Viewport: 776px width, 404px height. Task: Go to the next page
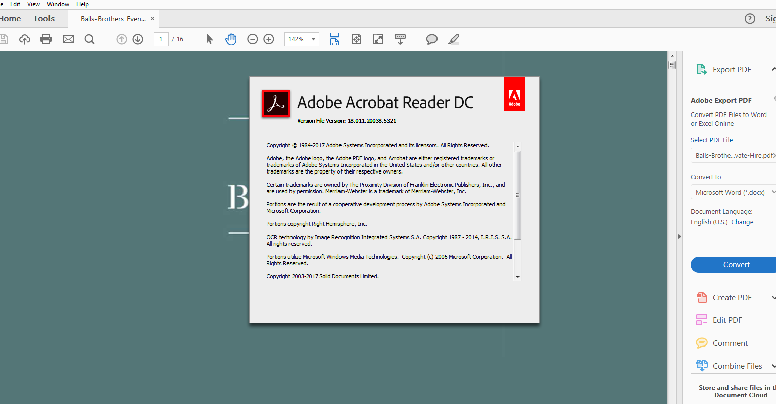click(137, 39)
